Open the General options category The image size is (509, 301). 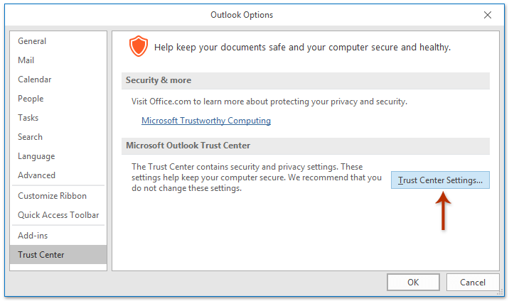point(58,41)
